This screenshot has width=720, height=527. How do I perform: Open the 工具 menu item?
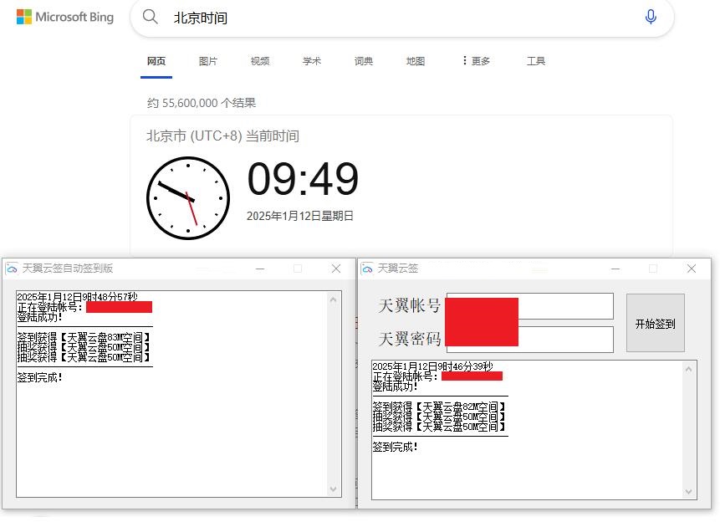pos(536,60)
